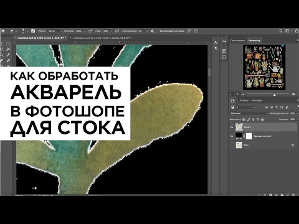Open the Info panel icon
Image resolution: width=299 pixels, height=224 pixels.
tap(224, 57)
